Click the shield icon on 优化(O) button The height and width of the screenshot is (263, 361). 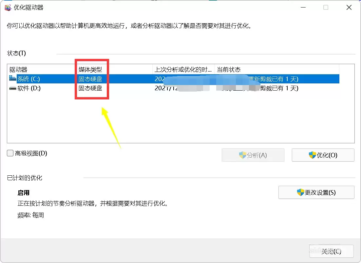coord(312,155)
